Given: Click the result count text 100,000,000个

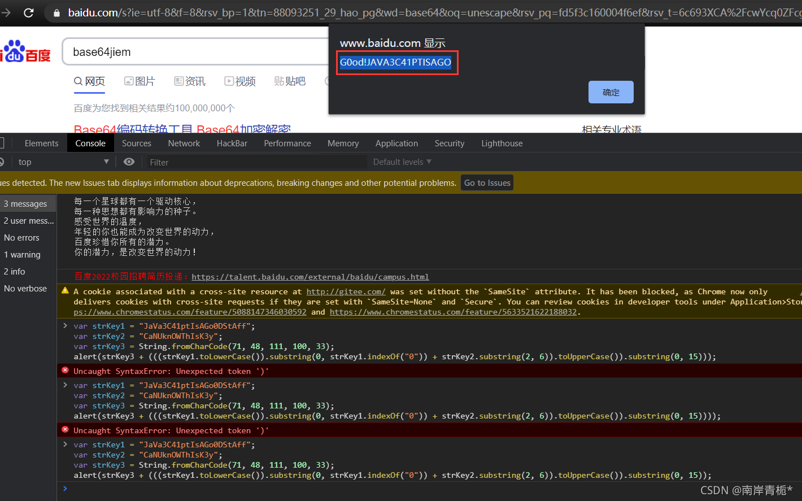Looking at the screenshot, I should [x=204, y=108].
